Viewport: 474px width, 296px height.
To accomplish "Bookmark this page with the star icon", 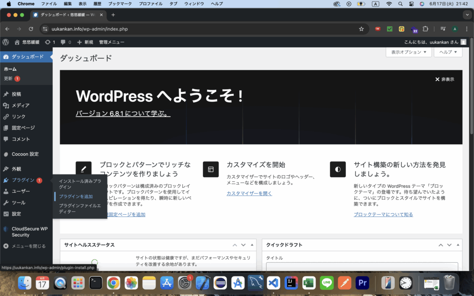I will tap(361, 29).
